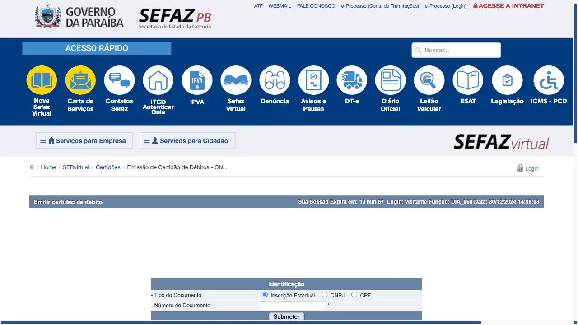Go to Certidões in the breadcrumb
Viewport: 578px width, 325px height.
pos(108,167)
